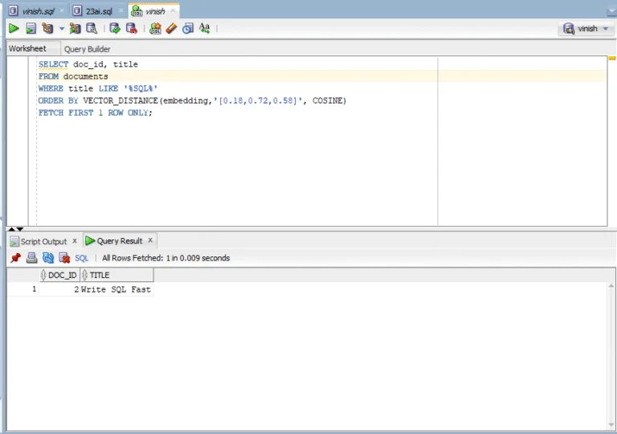Click the up triangle on the pane splitter
This screenshot has height=434, width=617.
[x=12, y=229]
